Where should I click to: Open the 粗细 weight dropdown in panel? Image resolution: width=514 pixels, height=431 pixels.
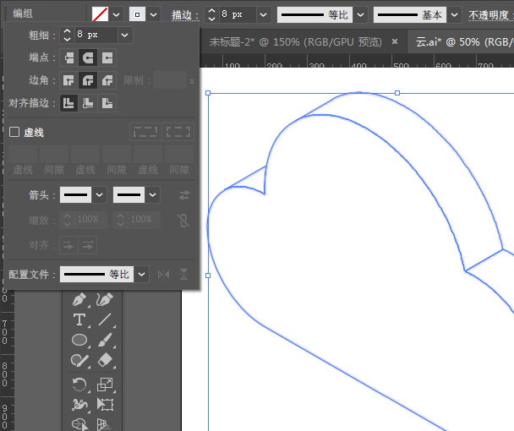[x=125, y=35]
